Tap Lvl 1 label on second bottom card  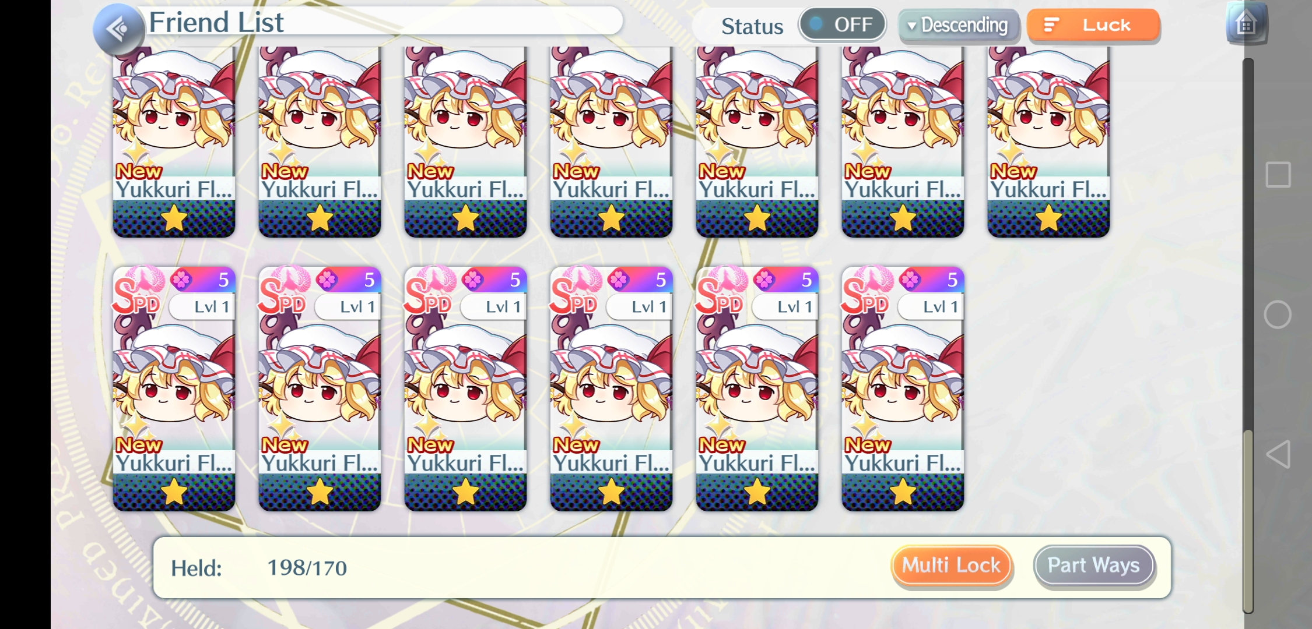(x=357, y=307)
